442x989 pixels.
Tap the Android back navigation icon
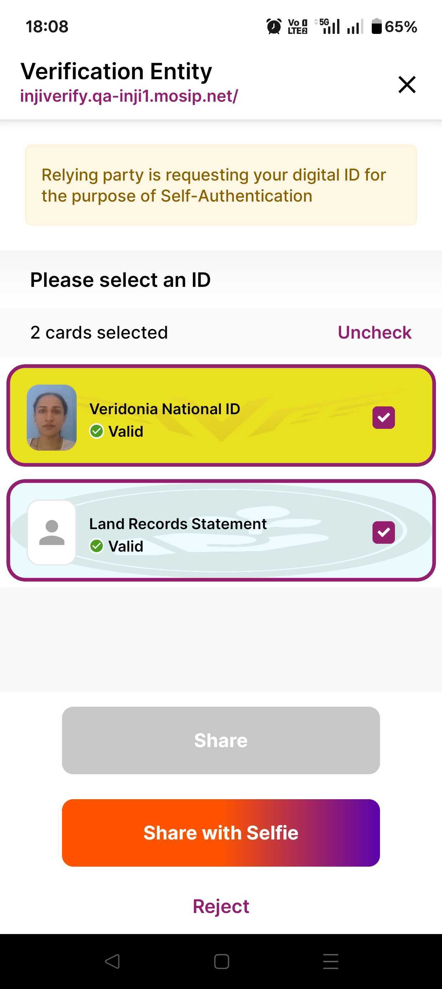pyautogui.click(x=112, y=962)
